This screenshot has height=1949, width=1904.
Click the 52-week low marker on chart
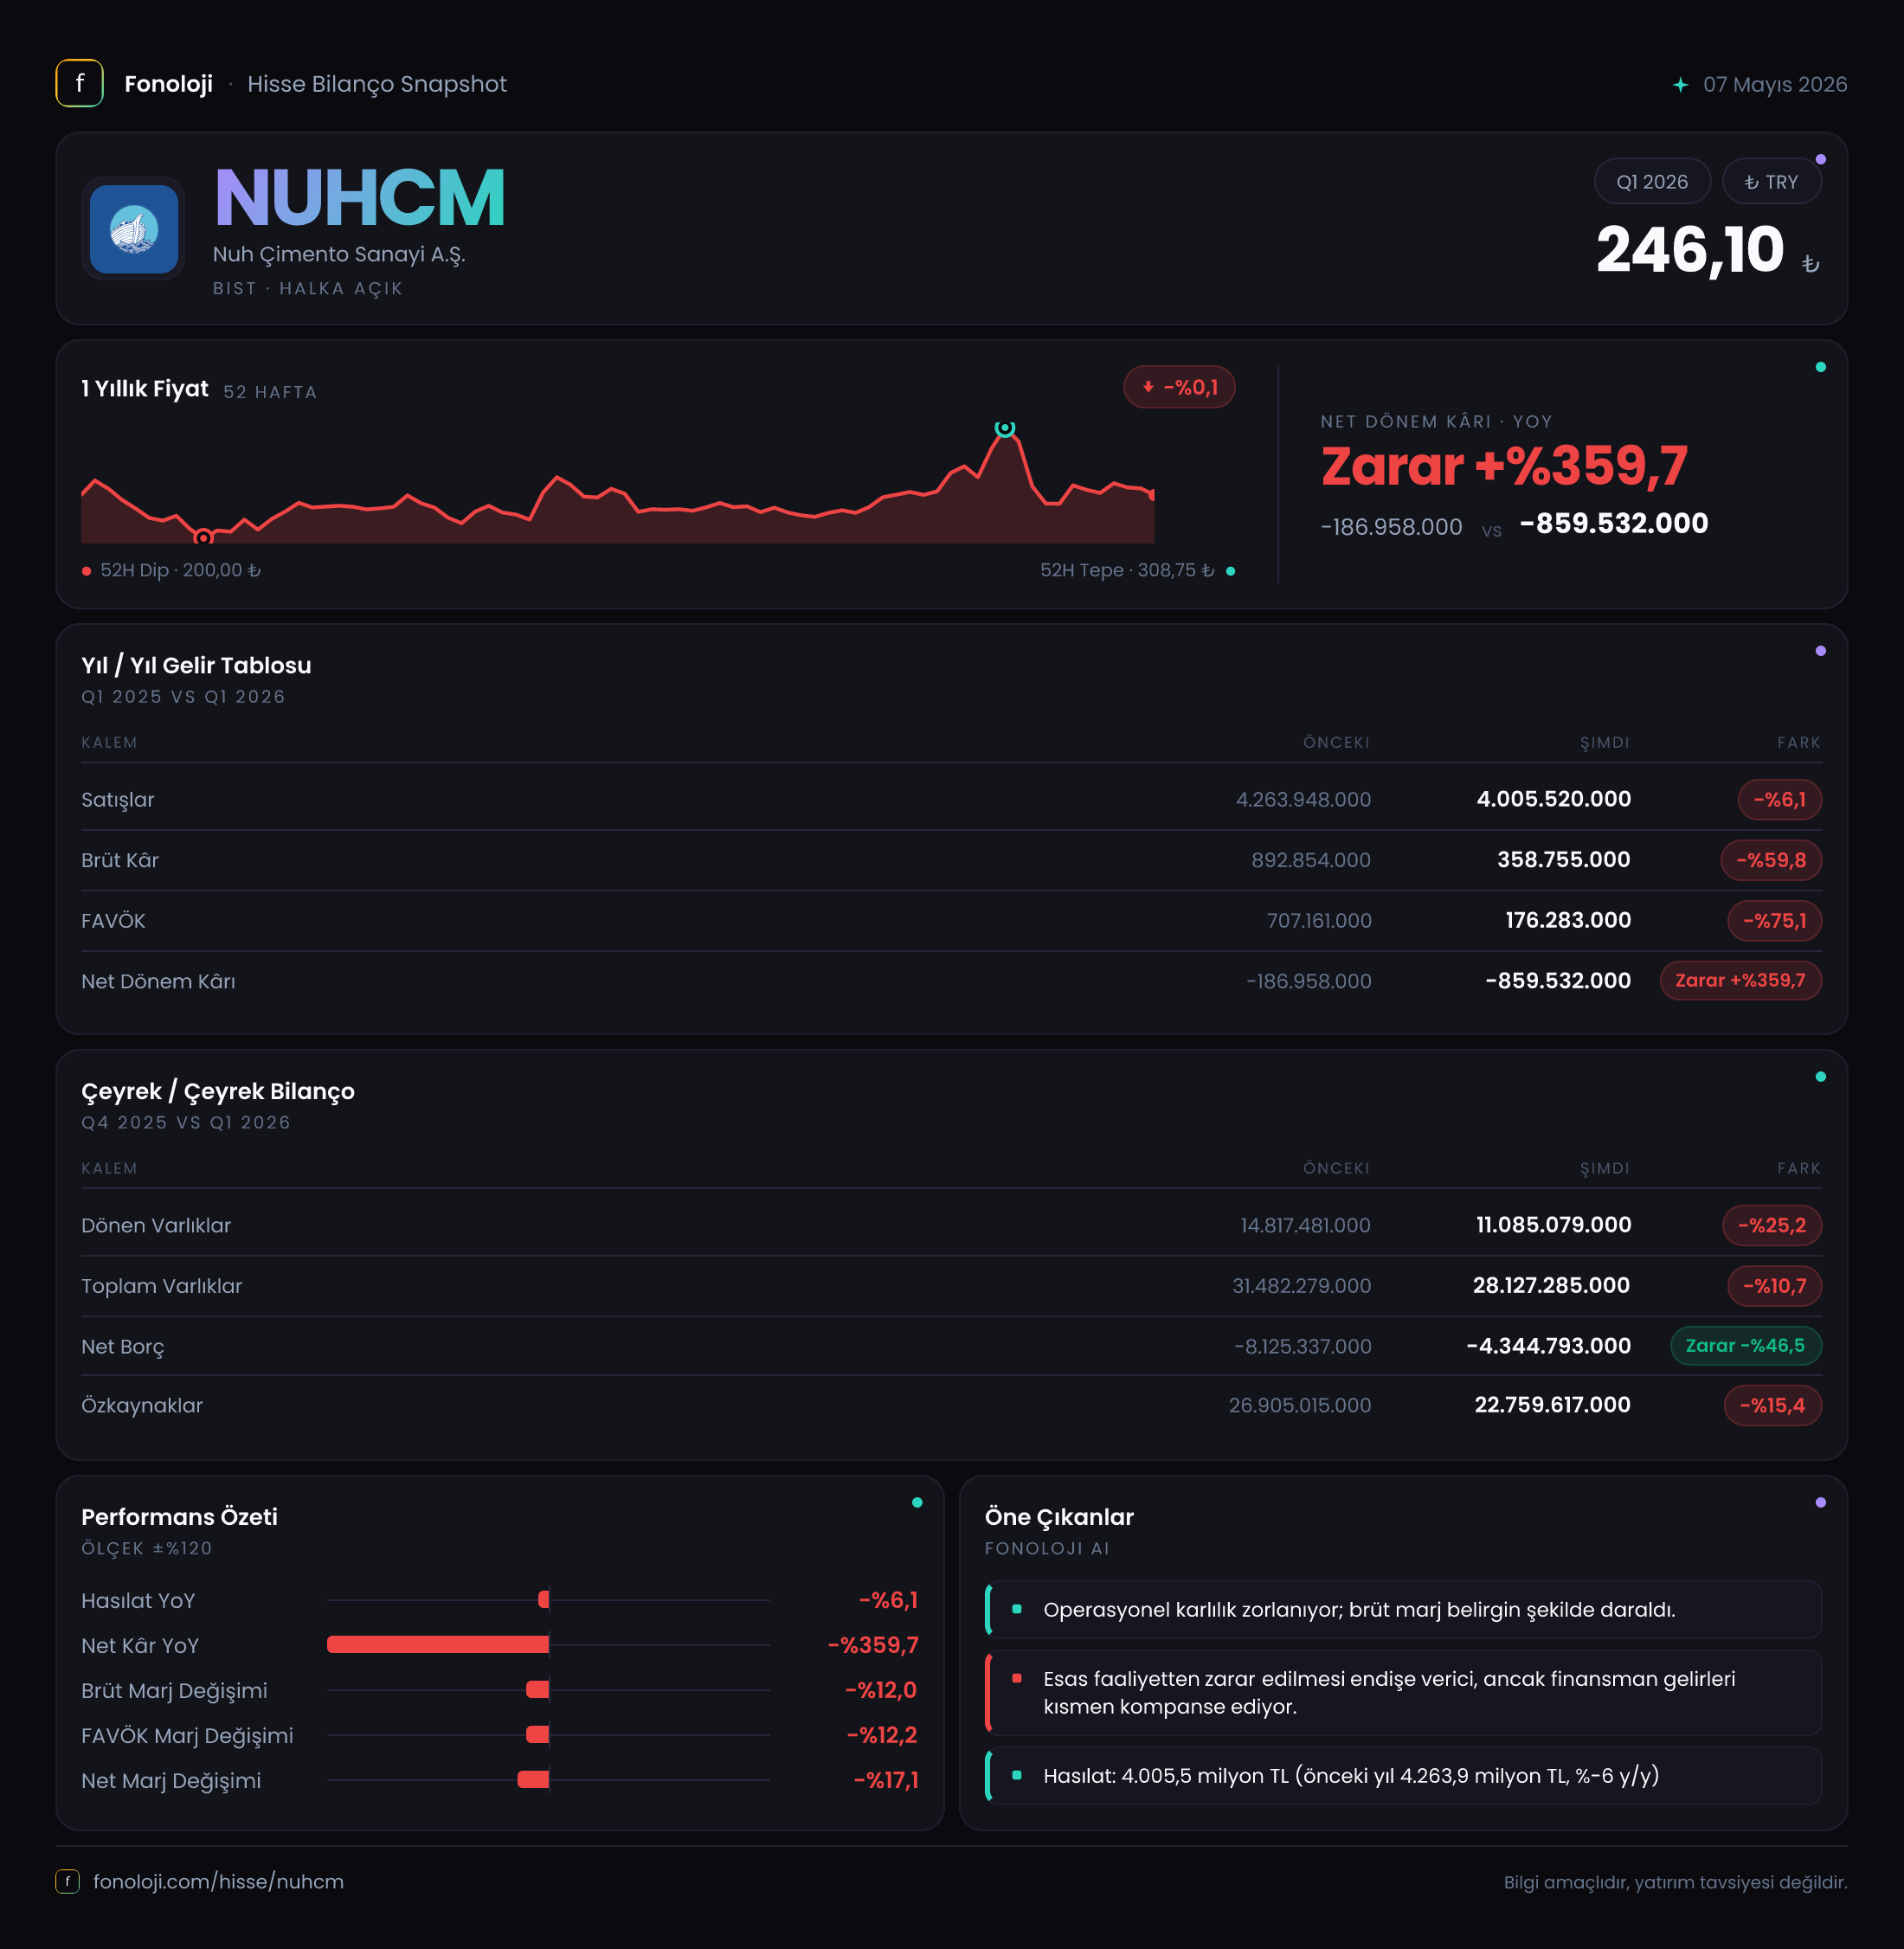[203, 537]
